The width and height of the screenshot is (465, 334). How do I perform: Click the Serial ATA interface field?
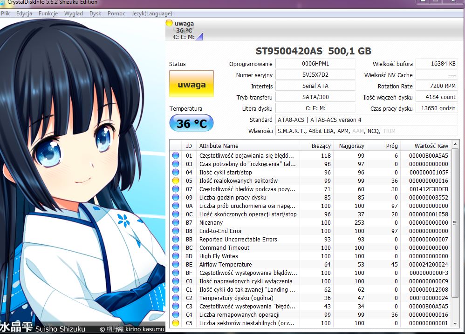pyautogui.click(x=315, y=86)
